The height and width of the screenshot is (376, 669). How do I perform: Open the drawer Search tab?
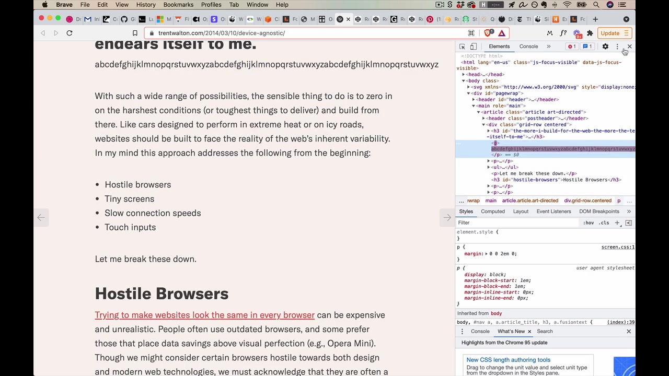coord(545,332)
